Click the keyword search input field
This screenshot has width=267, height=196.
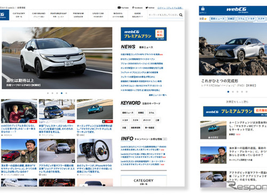click(163, 15)
